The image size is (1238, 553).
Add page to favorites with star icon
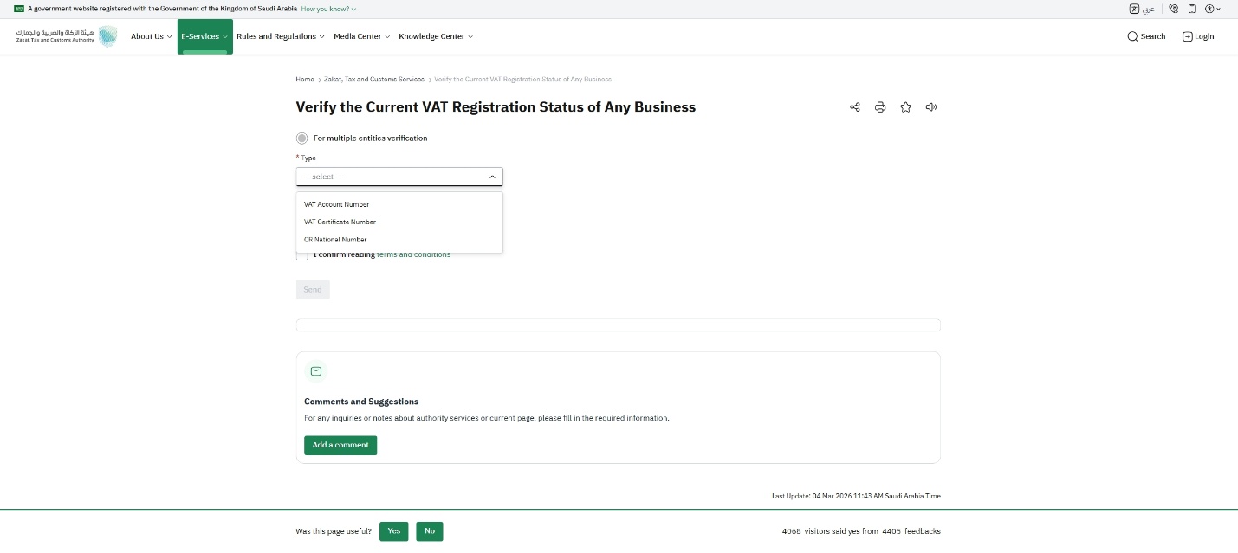905,107
